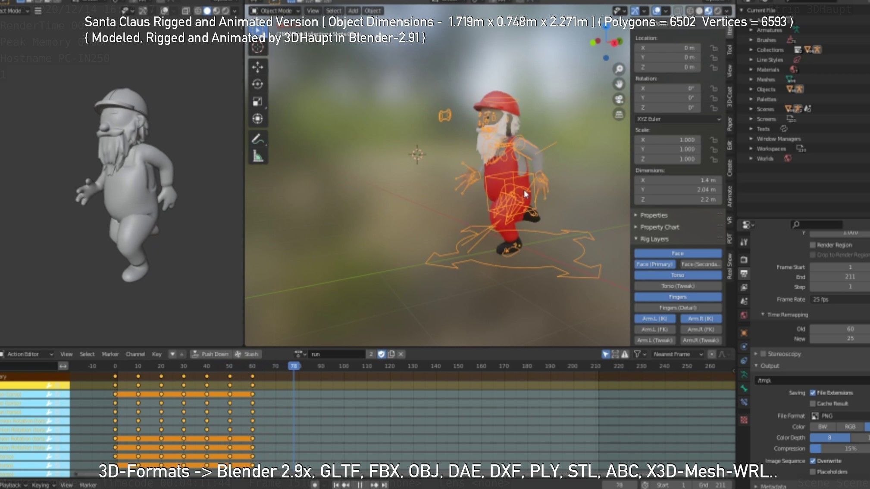
Task: Pause the animation playback
Action: [x=360, y=485]
